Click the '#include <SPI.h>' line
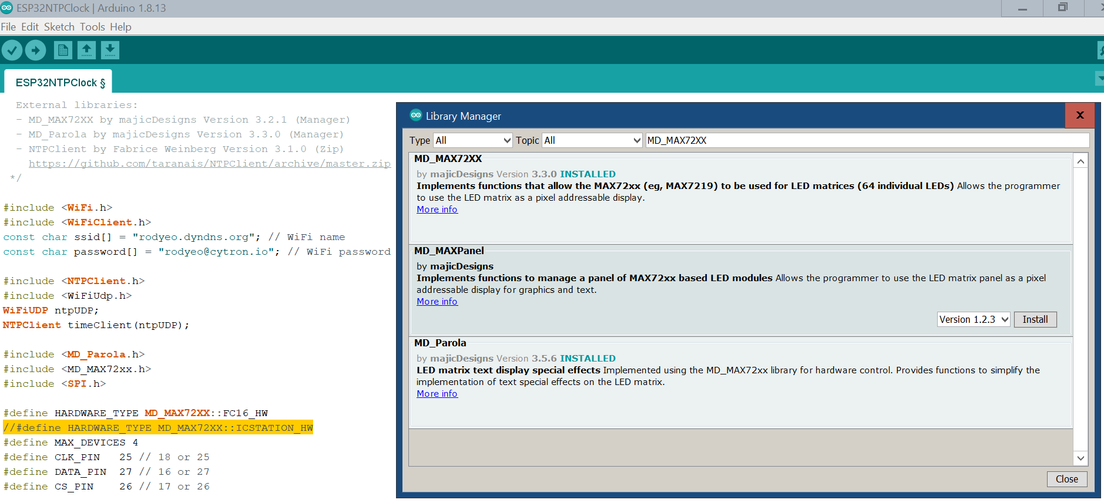Viewport: 1104px width, 503px height. pos(55,384)
